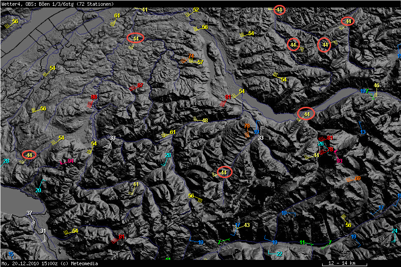Select the yellow station value 46
This screenshot has height=267, width=401.
pyautogui.click(x=376, y=85)
